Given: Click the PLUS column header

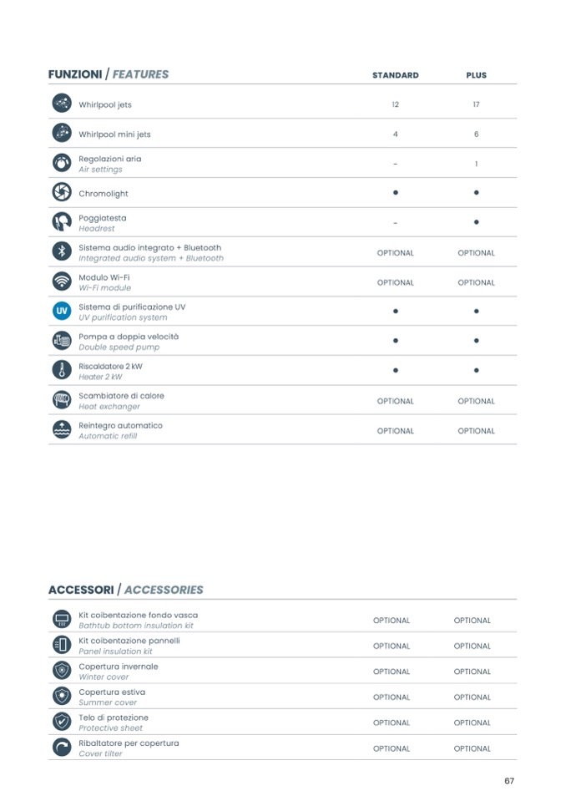Looking at the screenshot, I should tap(476, 75).
